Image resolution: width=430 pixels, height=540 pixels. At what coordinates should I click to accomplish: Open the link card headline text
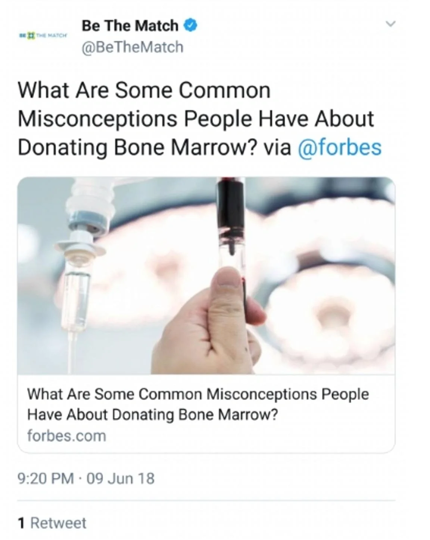198,404
